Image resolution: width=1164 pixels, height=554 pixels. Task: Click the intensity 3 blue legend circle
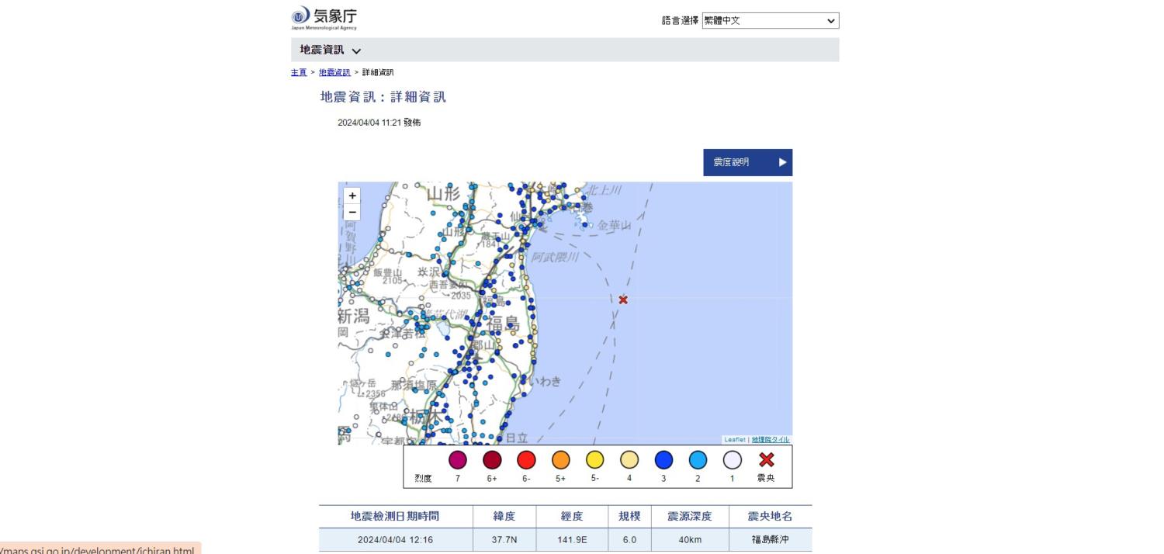tap(663, 460)
